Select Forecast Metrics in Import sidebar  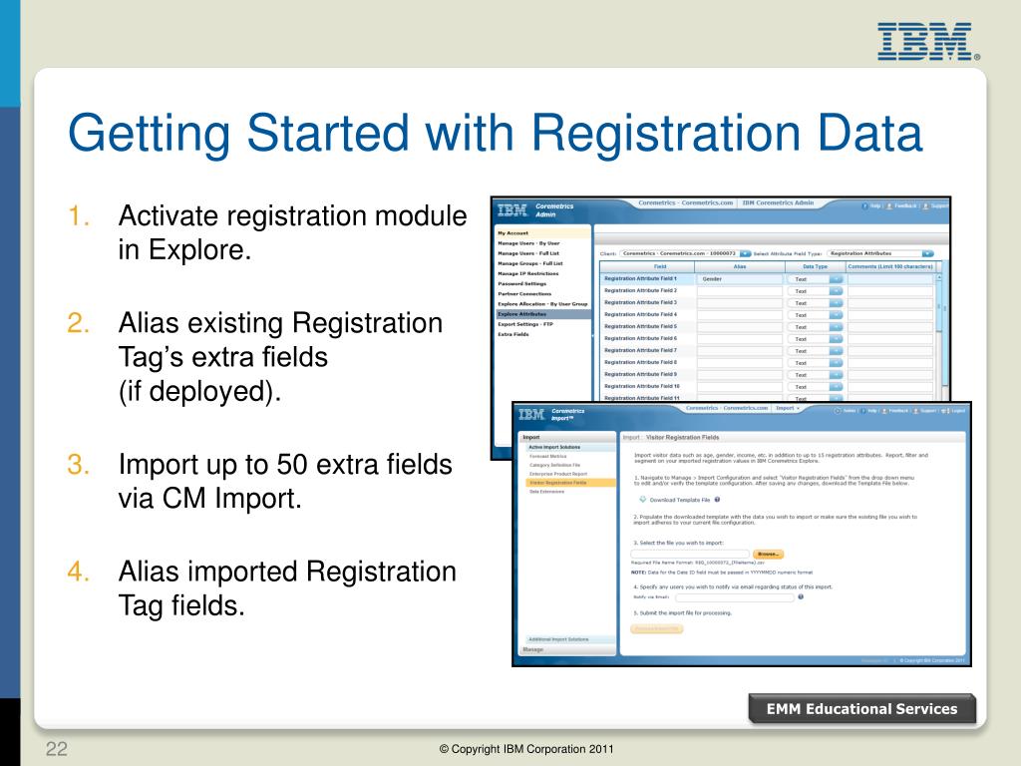tap(547, 457)
